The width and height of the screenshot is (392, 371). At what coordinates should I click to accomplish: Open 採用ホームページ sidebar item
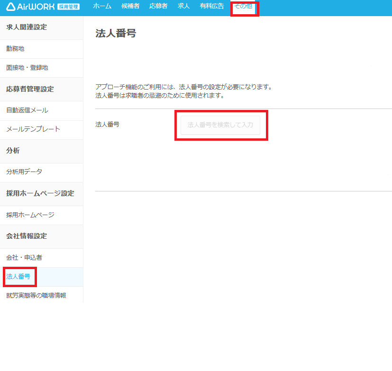coord(42,215)
